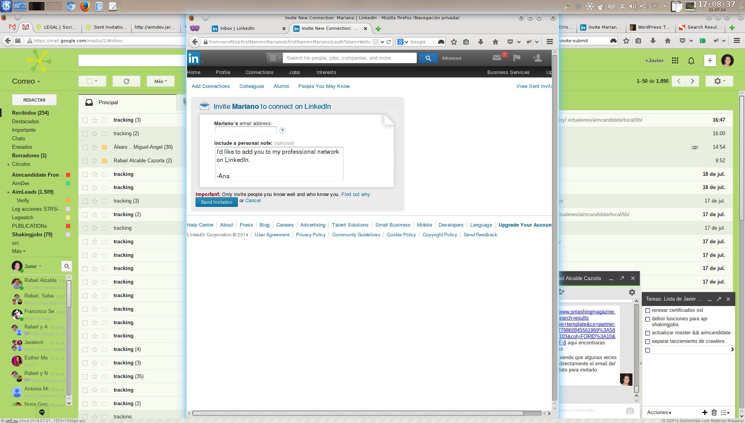Check 'separar lanzamiento de crawlers' task
745x423 pixels.
[647, 342]
